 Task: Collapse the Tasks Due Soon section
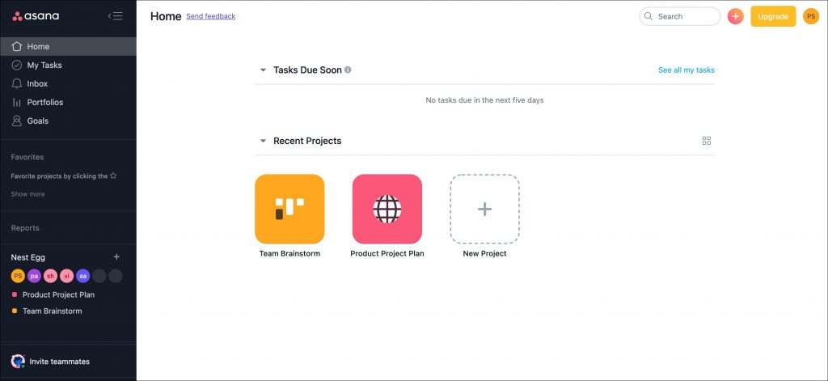coord(263,70)
